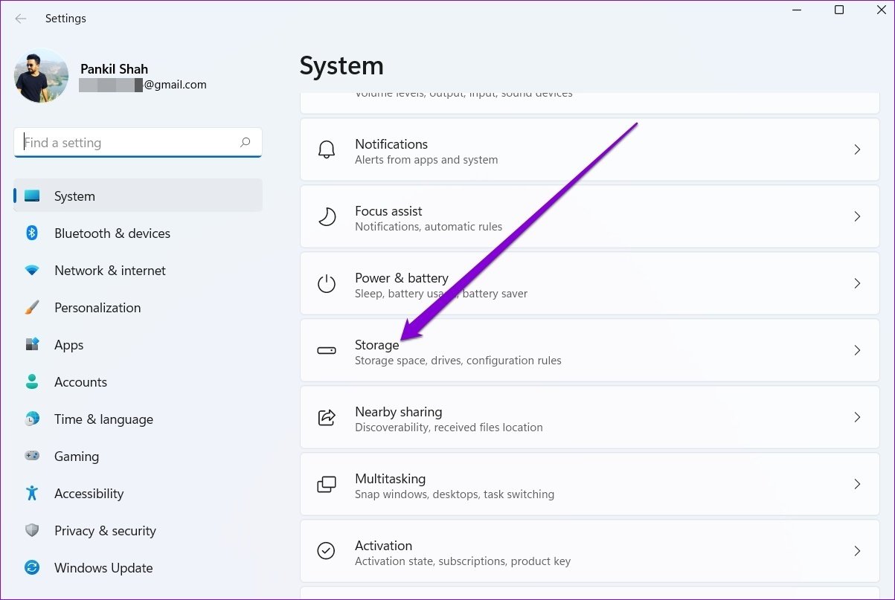Click the Bluetooth icon in the sidebar
The width and height of the screenshot is (895, 600).
[32, 233]
